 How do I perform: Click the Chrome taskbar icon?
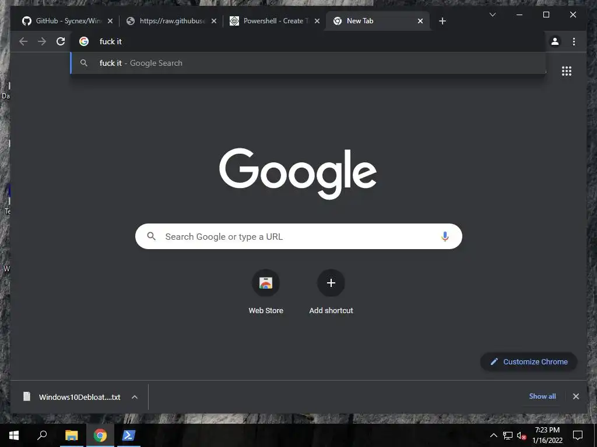point(100,435)
